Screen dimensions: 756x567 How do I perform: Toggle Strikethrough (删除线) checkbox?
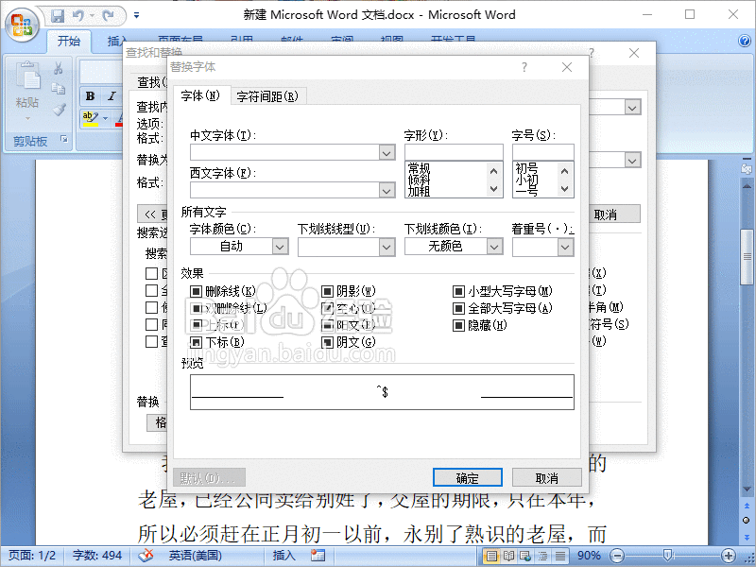(196, 291)
